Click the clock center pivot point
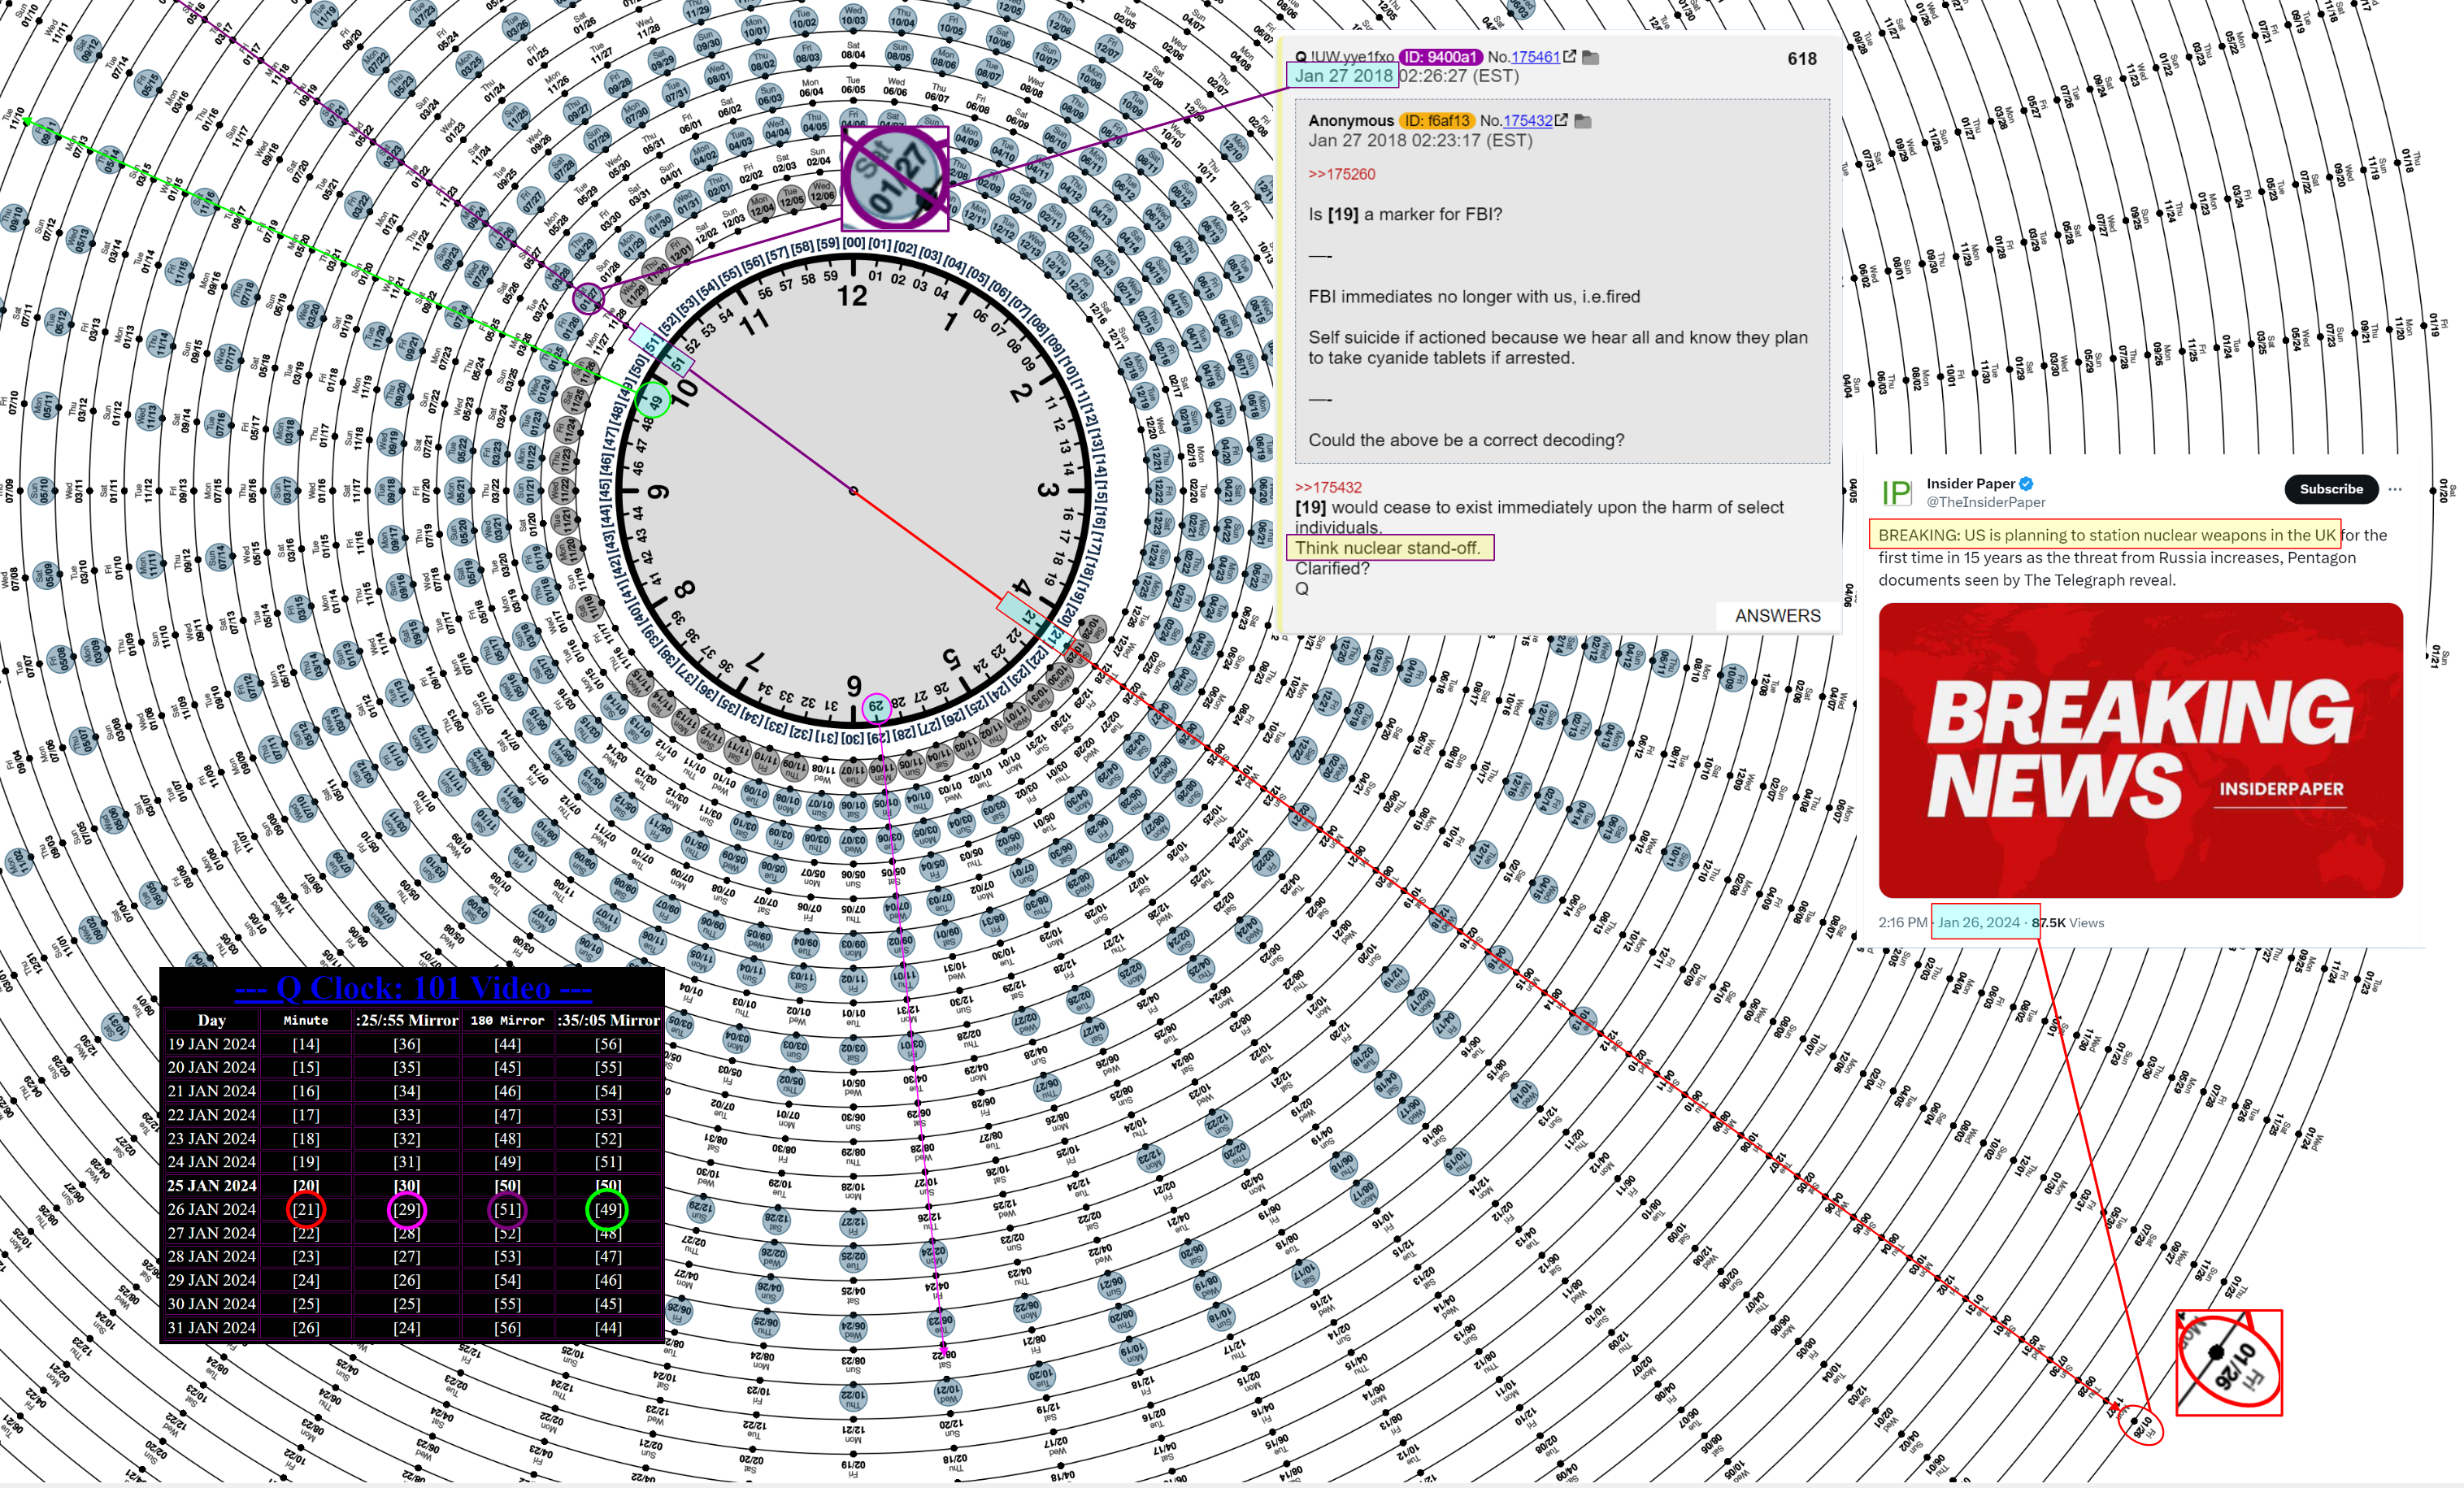This screenshot has height=1488, width=2464. (853, 491)
